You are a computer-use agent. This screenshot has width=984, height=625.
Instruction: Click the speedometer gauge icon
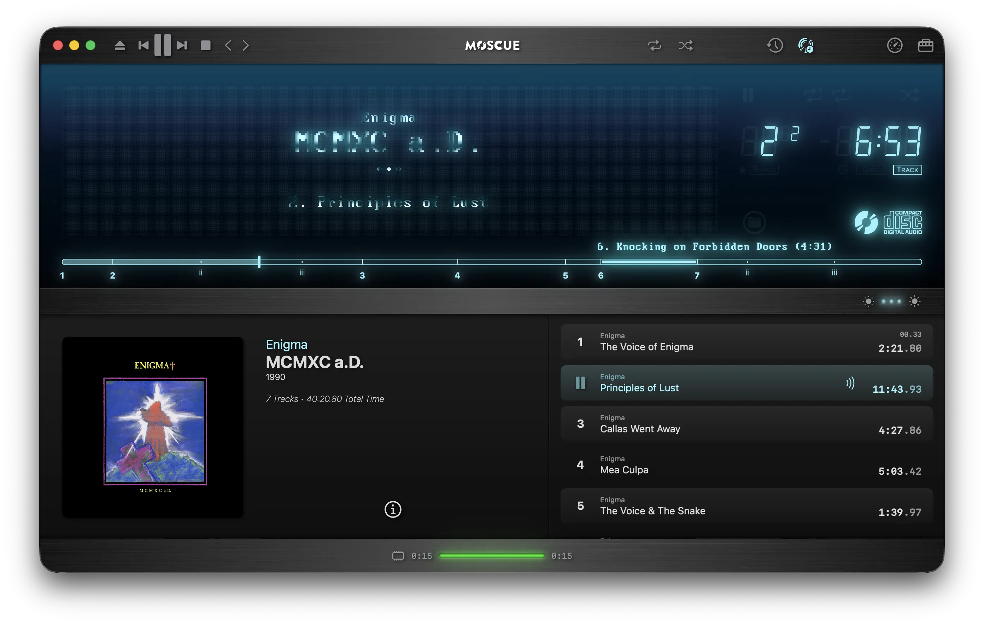(x=895, y=45)
